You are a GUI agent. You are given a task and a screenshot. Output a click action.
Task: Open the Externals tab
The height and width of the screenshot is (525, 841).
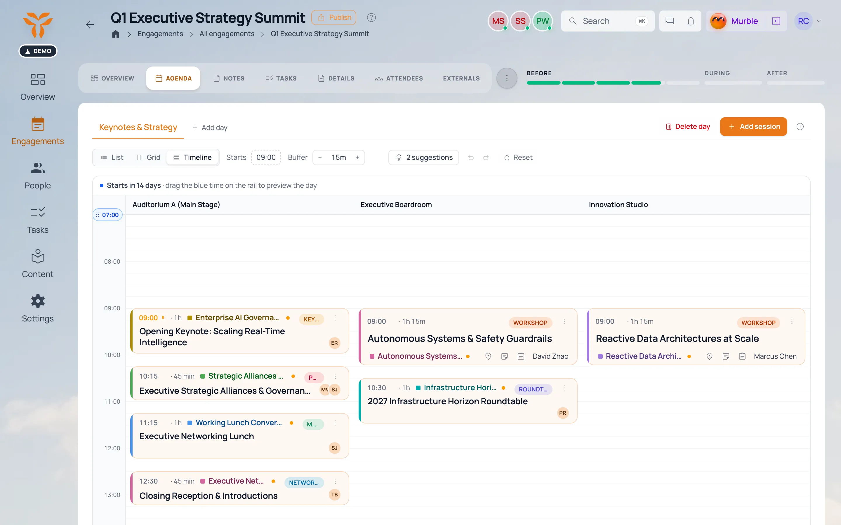click(461, 78)
